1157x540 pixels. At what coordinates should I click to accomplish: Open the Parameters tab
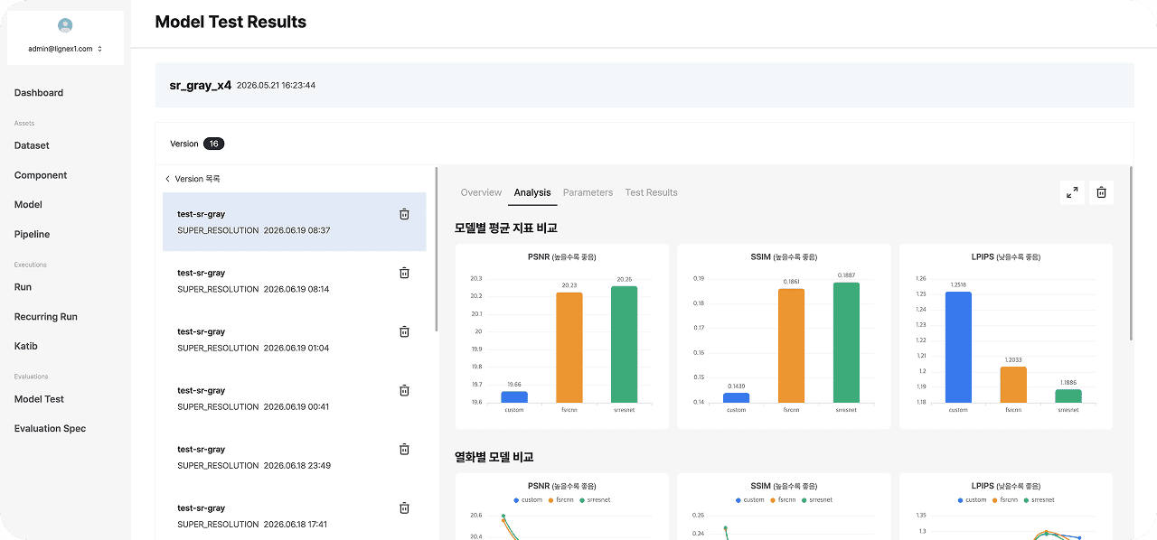click(x=588, y=192)
